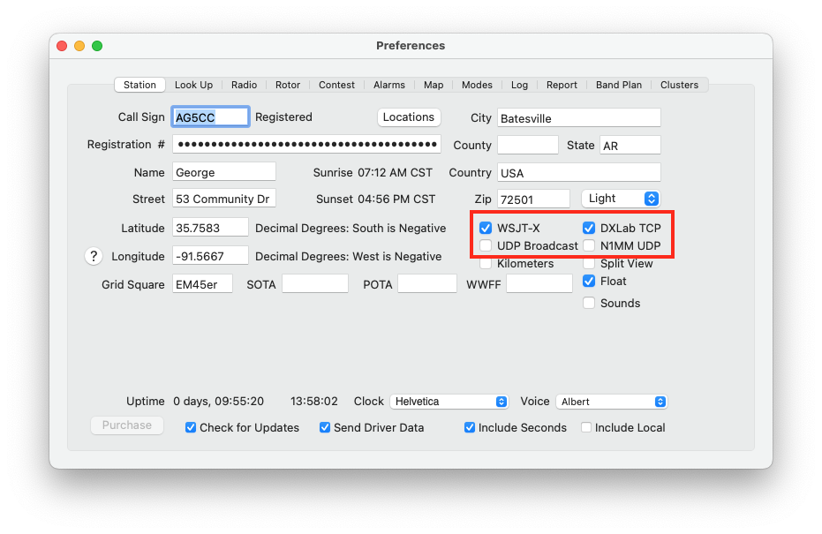Image resolution: width=822 pixels, height=534 pixels.
Task: Close the Preferences window with red button
Action: click(x=62, y=46)
